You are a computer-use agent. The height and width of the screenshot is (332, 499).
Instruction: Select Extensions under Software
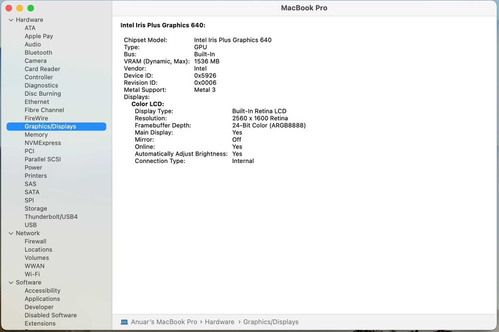pyautogui.click(x=40, y=324)
